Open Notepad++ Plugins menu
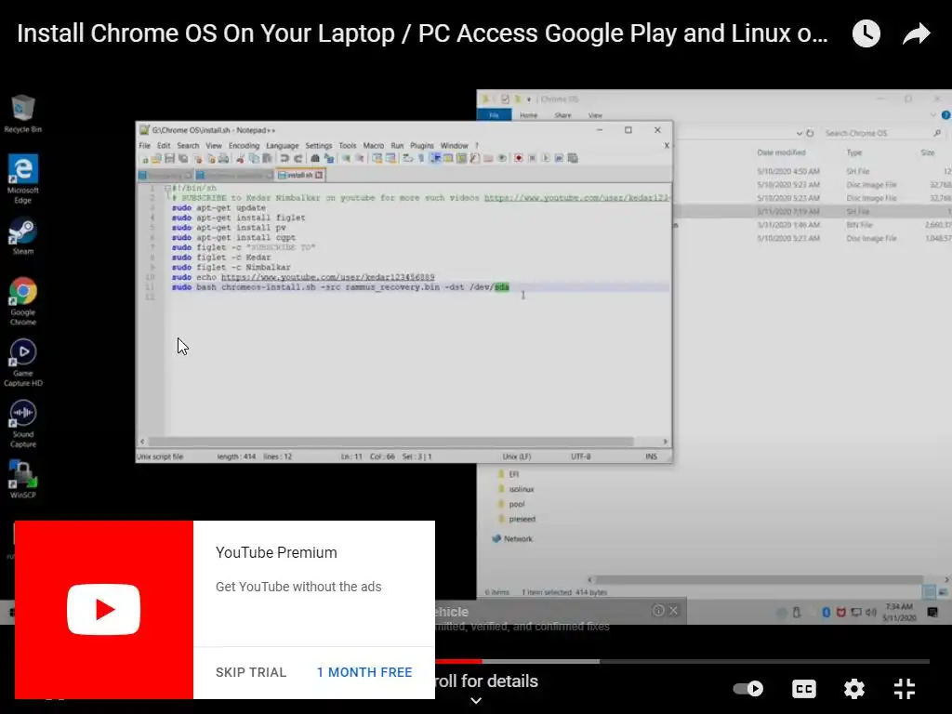This screenshot has width=952, height=714. point(421,146)
